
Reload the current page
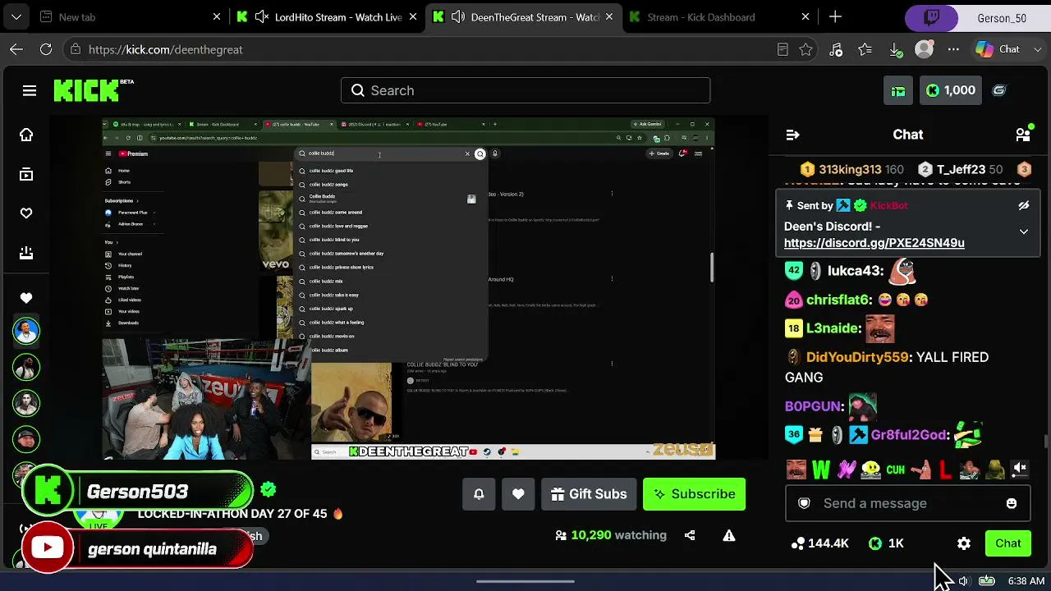[46, 49]
